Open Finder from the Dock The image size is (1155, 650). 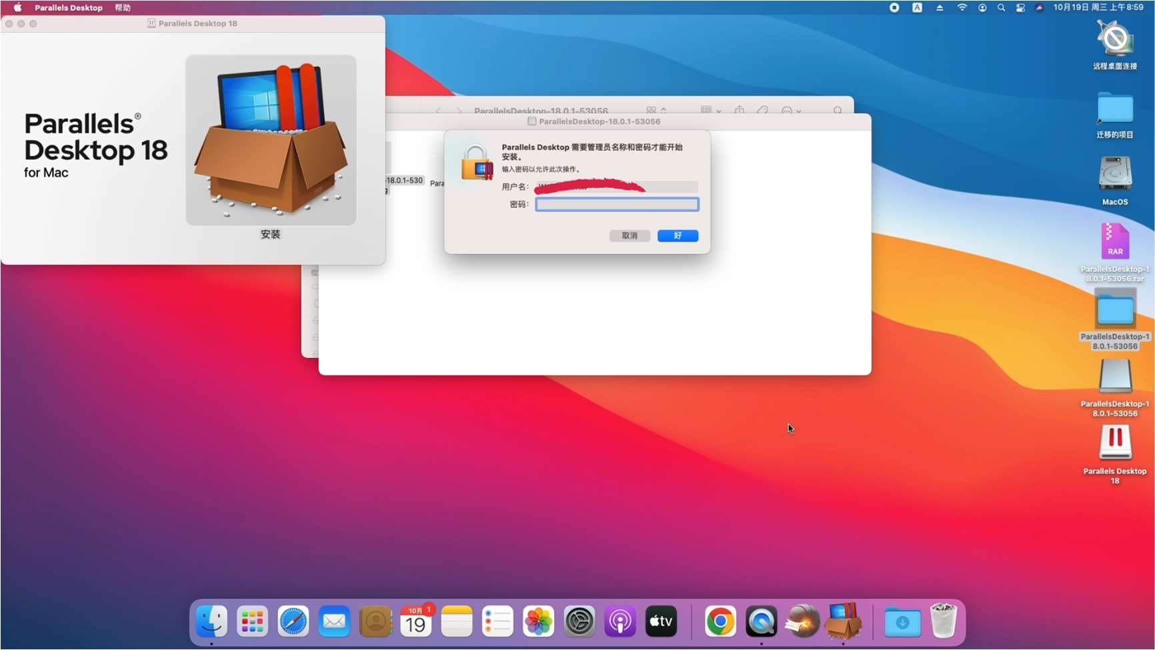[211, 622]
